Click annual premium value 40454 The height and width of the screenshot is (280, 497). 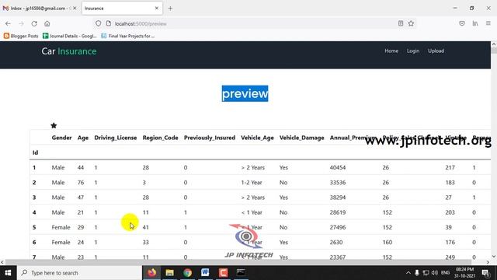click(338, 167)
